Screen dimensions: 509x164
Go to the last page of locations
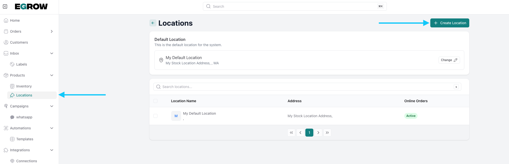click(327, 133)
